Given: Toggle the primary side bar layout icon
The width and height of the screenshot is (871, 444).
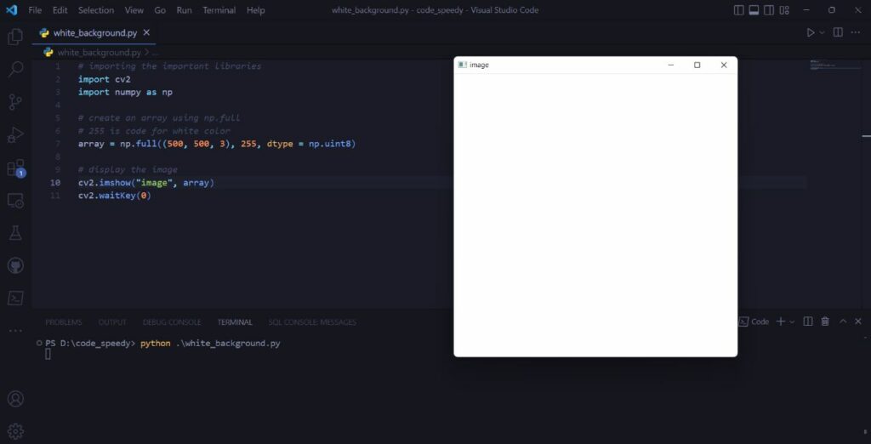Looking at the screenshot, I should click(x=739, y=10).
